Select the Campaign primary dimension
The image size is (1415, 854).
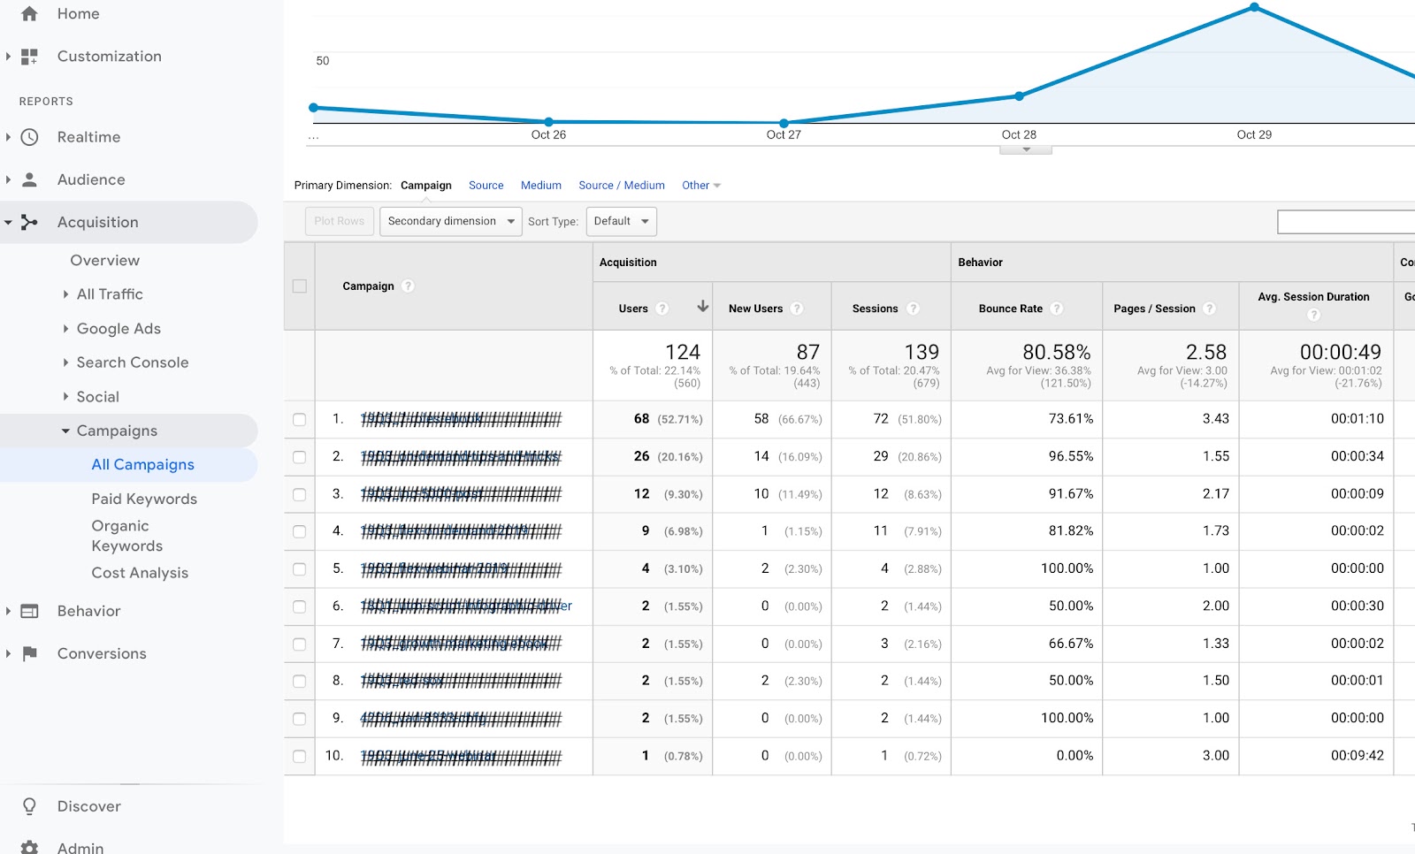(x=425, y=186)
